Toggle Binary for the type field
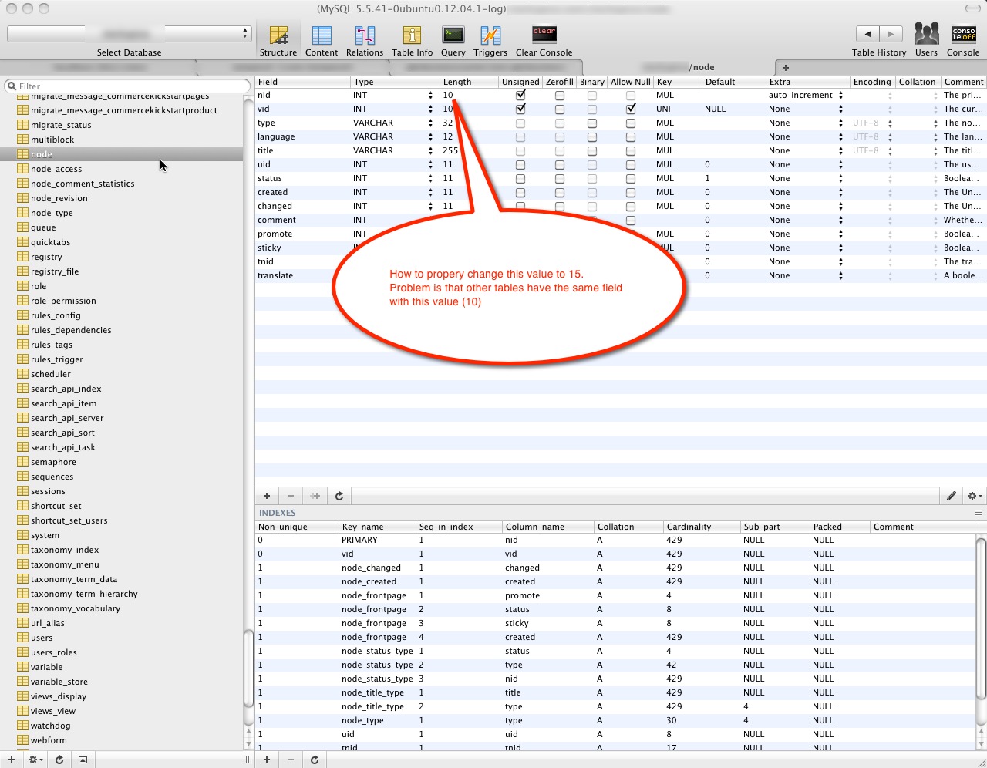 pyautogui.click(x=592, y=123)
